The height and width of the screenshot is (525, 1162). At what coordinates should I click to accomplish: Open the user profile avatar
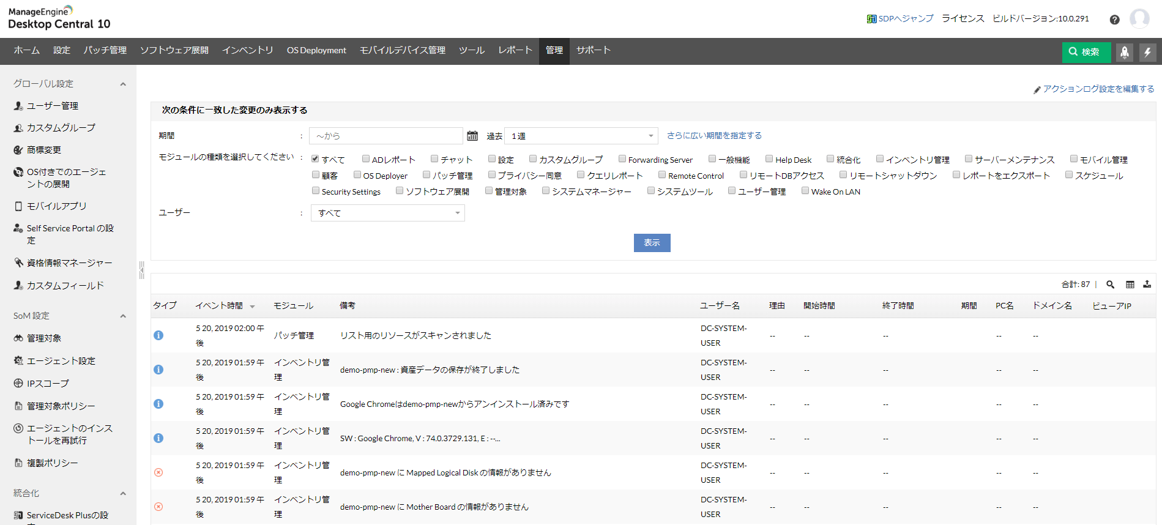tap(1139, 19)
